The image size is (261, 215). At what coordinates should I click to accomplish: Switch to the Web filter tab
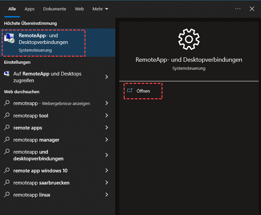pos(79,9)
